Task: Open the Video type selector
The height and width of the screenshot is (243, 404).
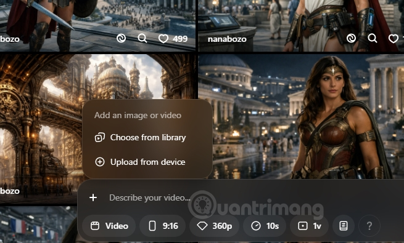Action: [109, 226]
